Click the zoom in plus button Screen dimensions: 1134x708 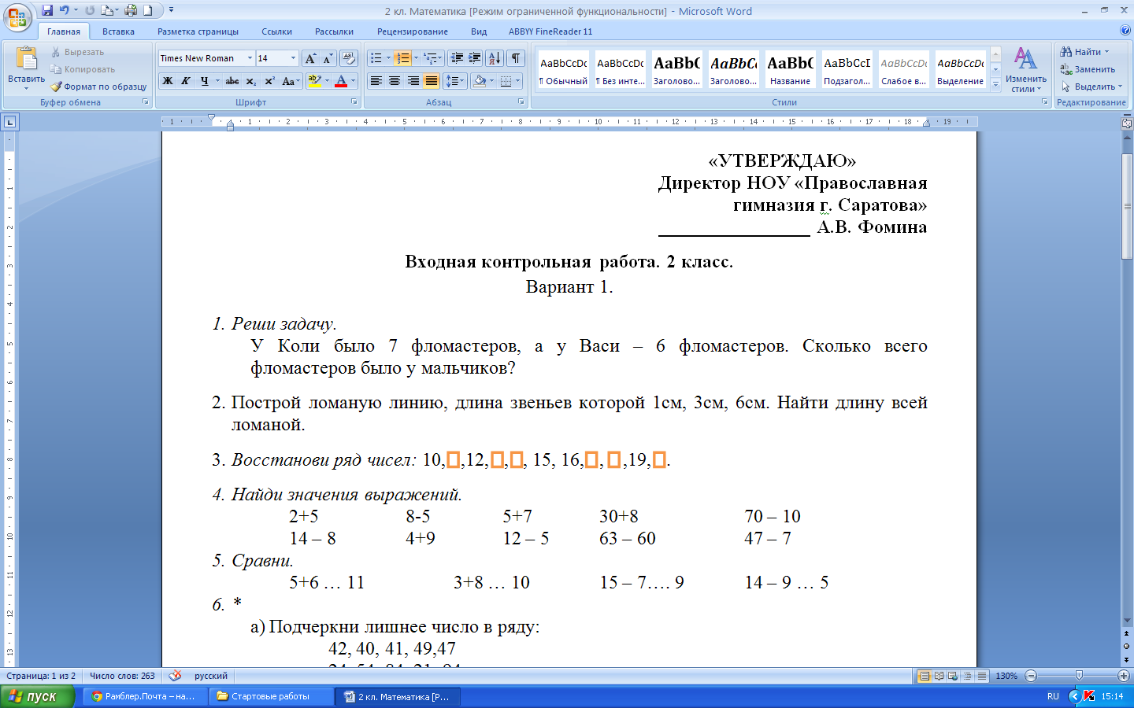click(x=1124, y=676)
